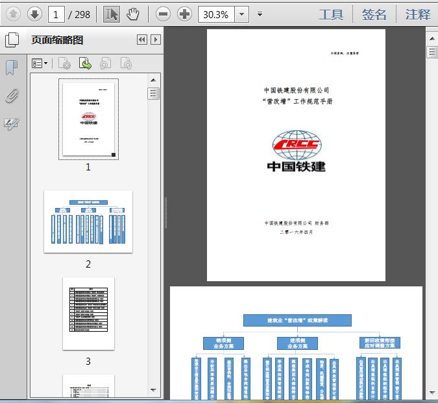Open the signatures panel icon
This screenshot has height=403, width=438.
pyautogui.click(x=12, y=122)
